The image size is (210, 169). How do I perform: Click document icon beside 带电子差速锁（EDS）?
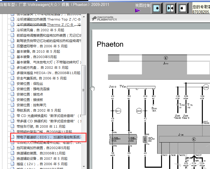(13, 137)
